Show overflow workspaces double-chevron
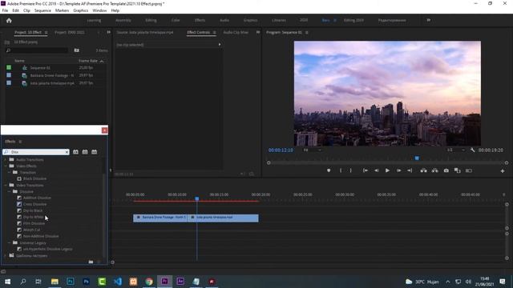This screenshot has width=513, height=288. 428,20
